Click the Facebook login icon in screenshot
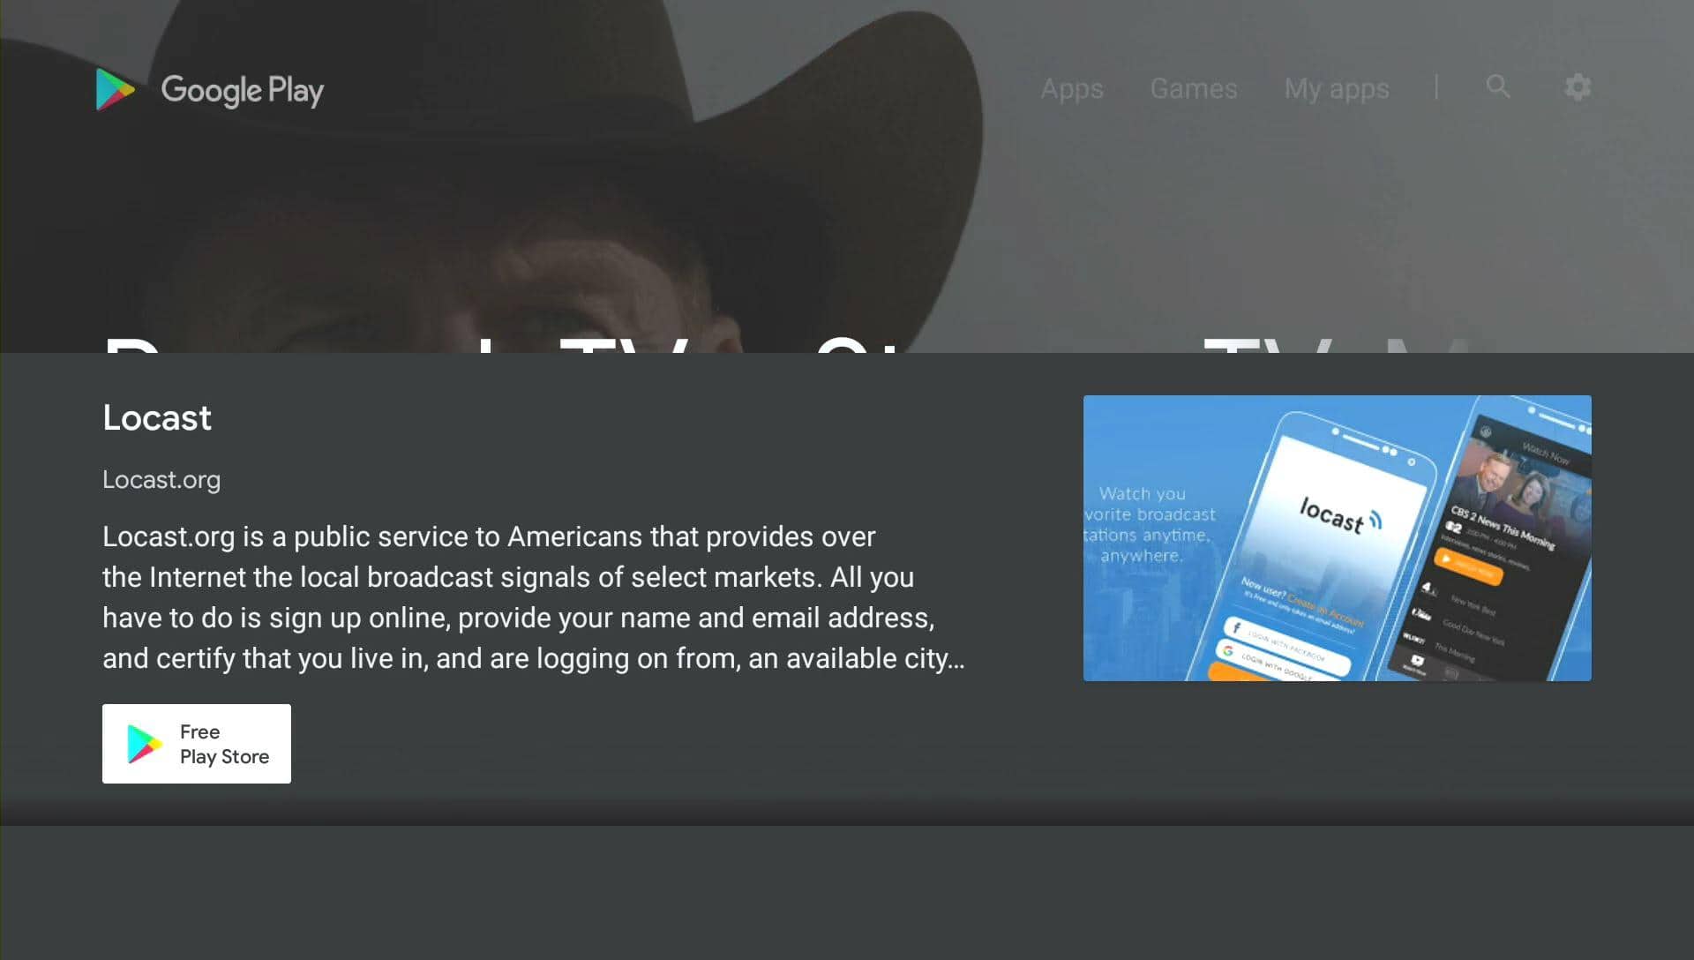 (1237, 628)
